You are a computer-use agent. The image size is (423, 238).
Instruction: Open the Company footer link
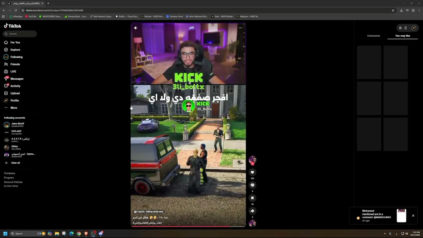[10, 173]
